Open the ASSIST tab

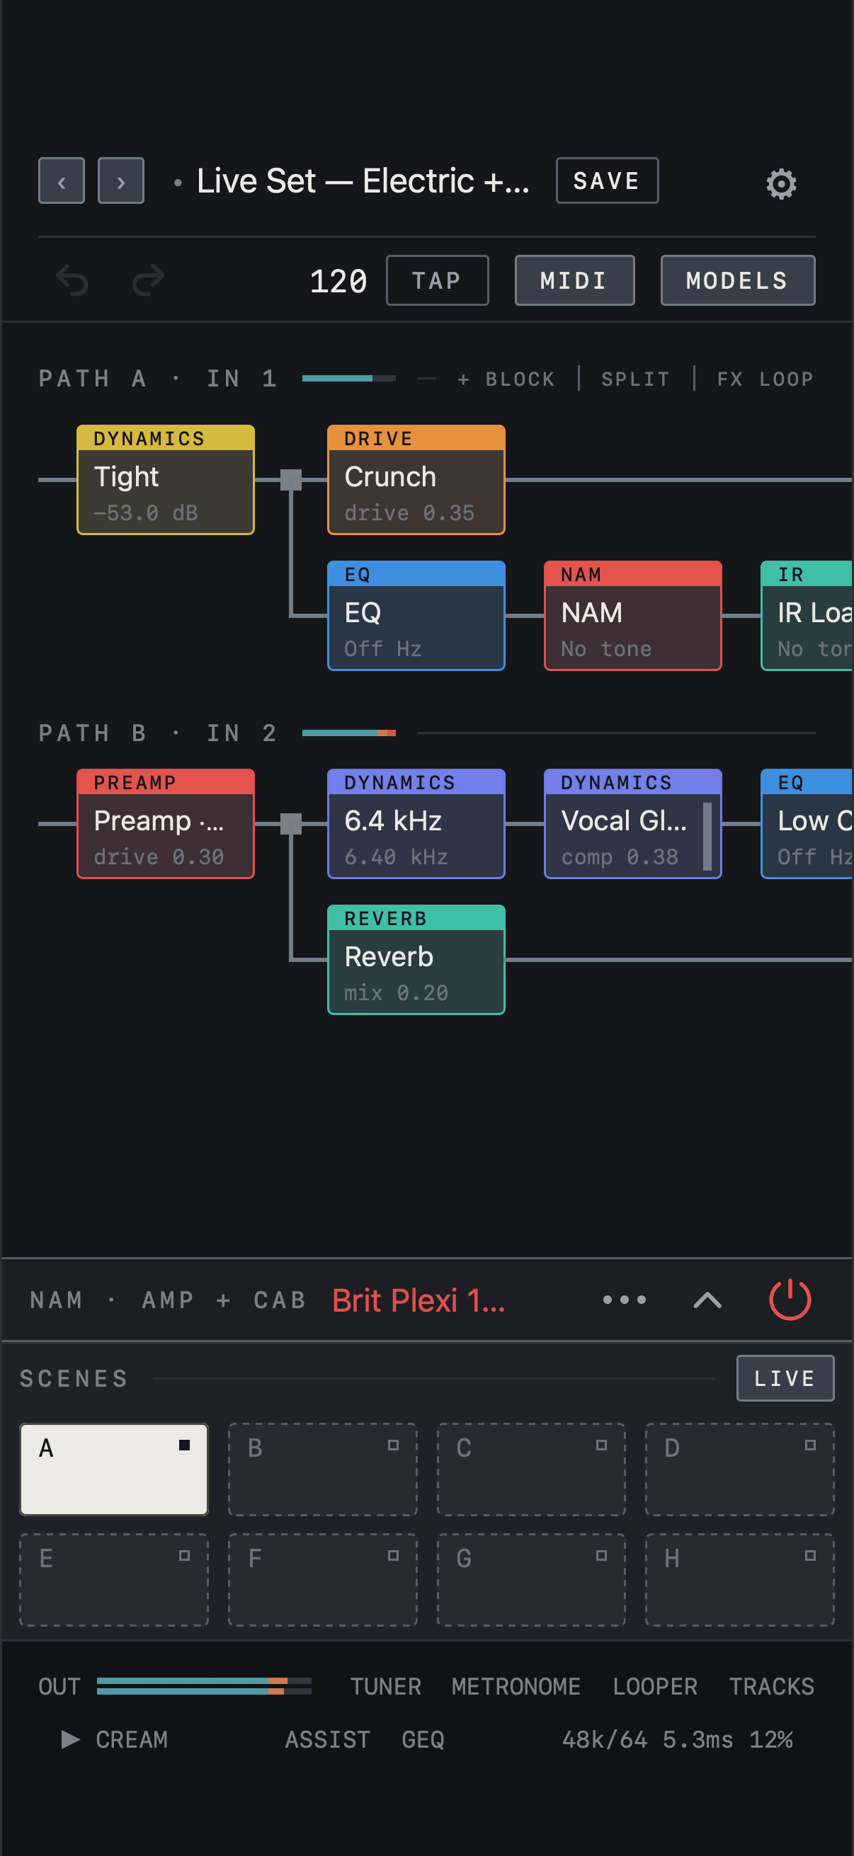[328, 1739]
